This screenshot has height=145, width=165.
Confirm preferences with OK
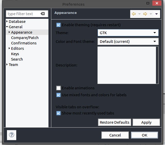[x=144, y=135]
